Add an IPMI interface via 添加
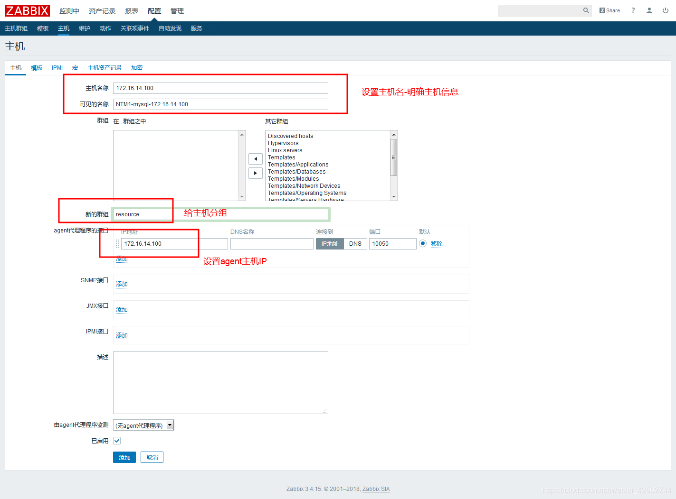 coord(122,335)
